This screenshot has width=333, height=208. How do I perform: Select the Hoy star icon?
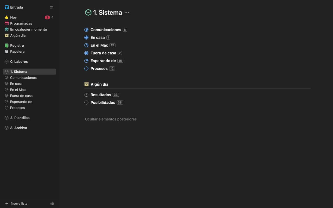tap(7, 17)
